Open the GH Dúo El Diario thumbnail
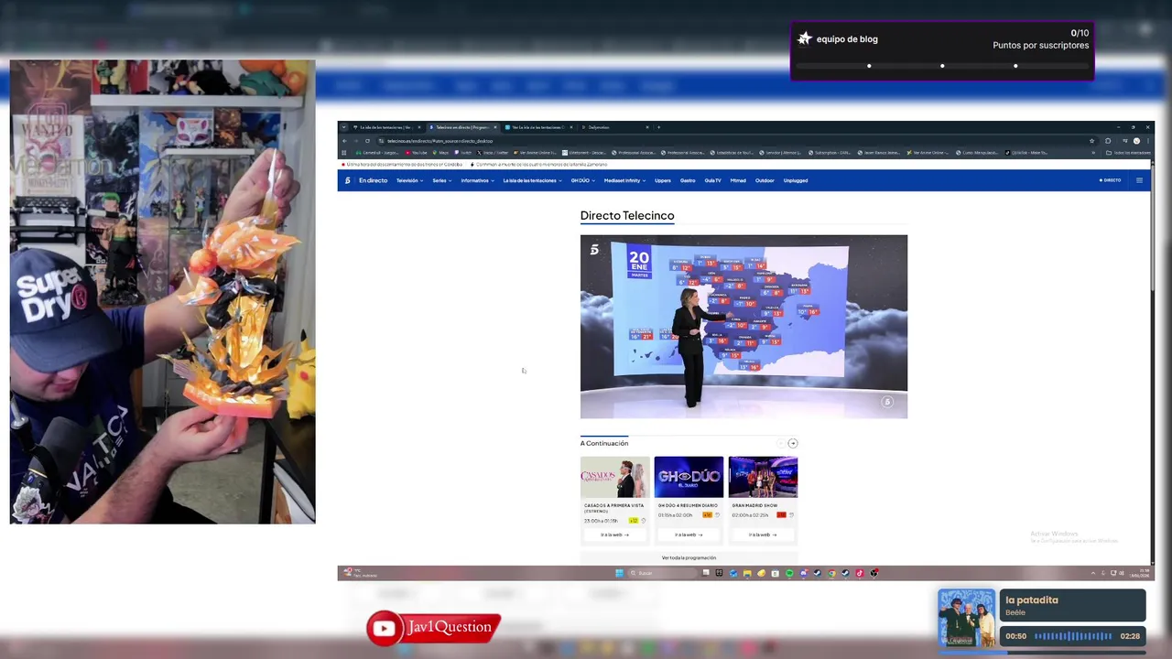Viewport: 1172px width, 659px height. click(689, 477)
